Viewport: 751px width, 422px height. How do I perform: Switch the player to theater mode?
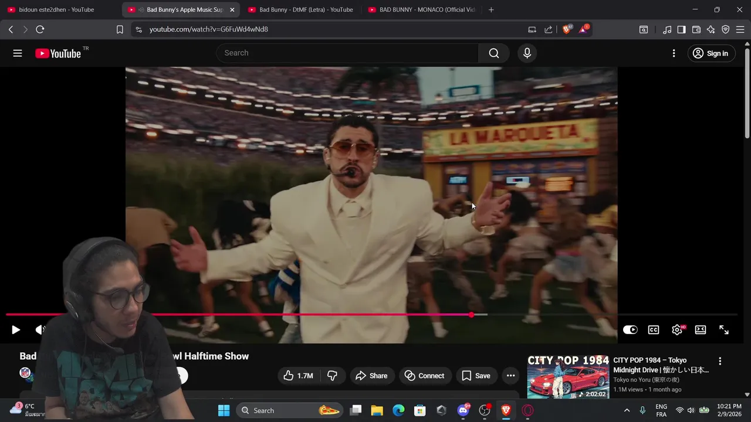click(x=701, y=330)
